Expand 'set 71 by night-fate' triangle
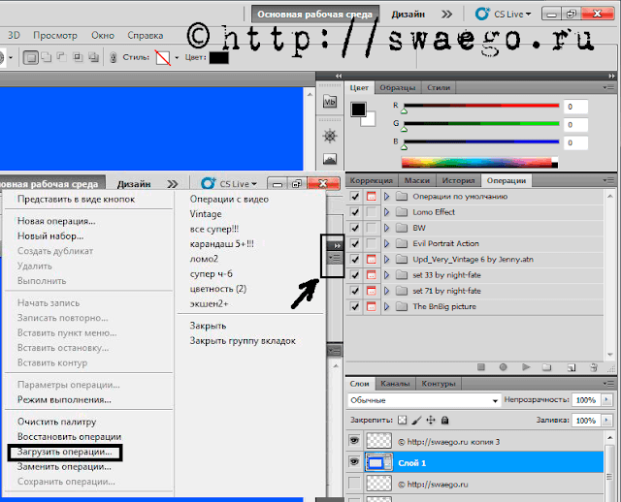Viewport: 621px width, 502px height. point(387,291)
